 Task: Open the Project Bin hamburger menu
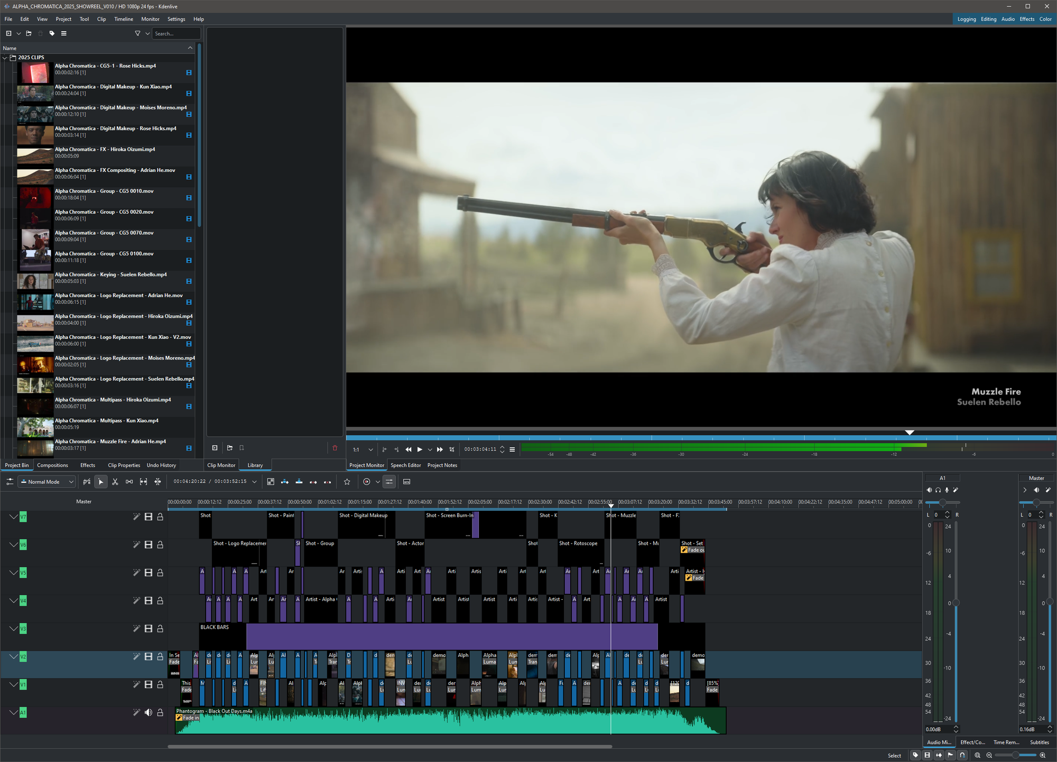64,33
